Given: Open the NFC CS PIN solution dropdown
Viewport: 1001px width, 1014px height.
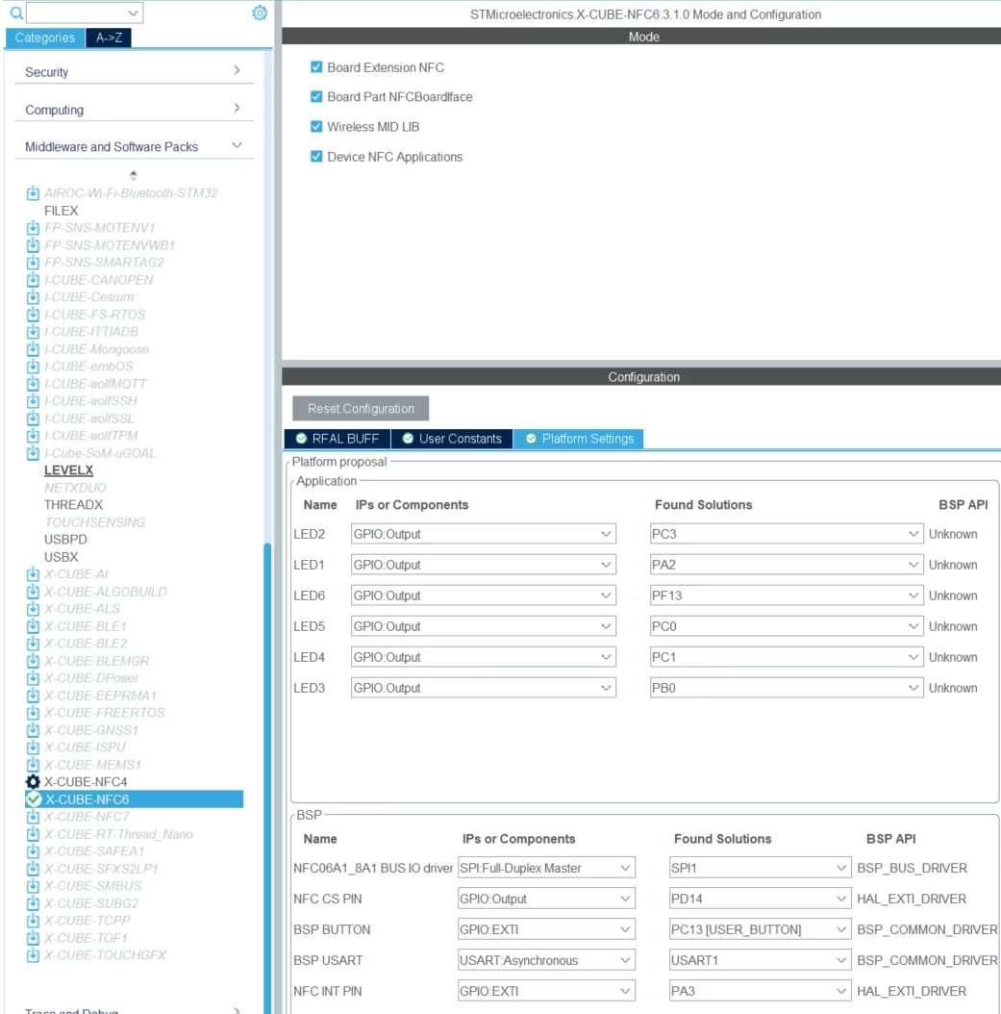Looking at the screenshot, I should click(x=760, y=899).
